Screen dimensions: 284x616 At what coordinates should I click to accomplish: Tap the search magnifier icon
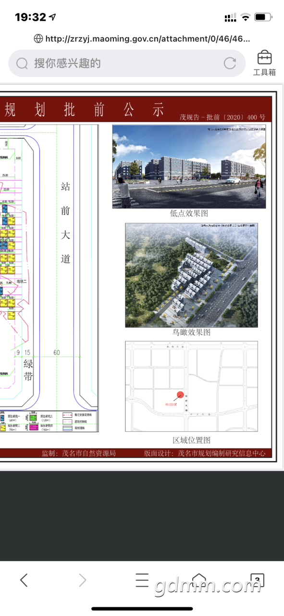pyautogui.click(x=22, y=64)
